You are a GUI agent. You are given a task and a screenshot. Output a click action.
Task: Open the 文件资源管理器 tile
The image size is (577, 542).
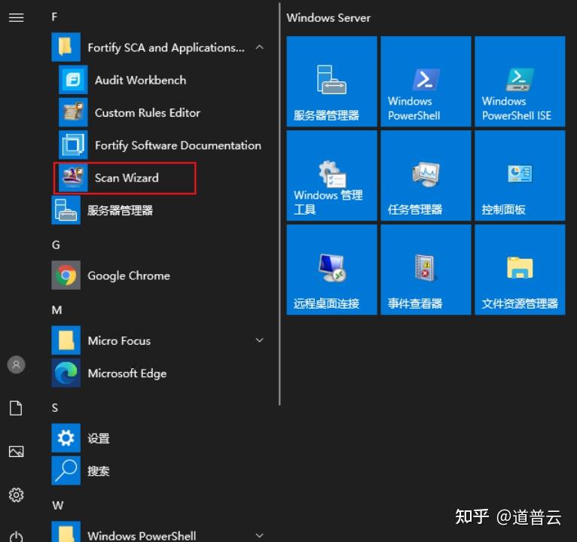[x=520, y=269]
